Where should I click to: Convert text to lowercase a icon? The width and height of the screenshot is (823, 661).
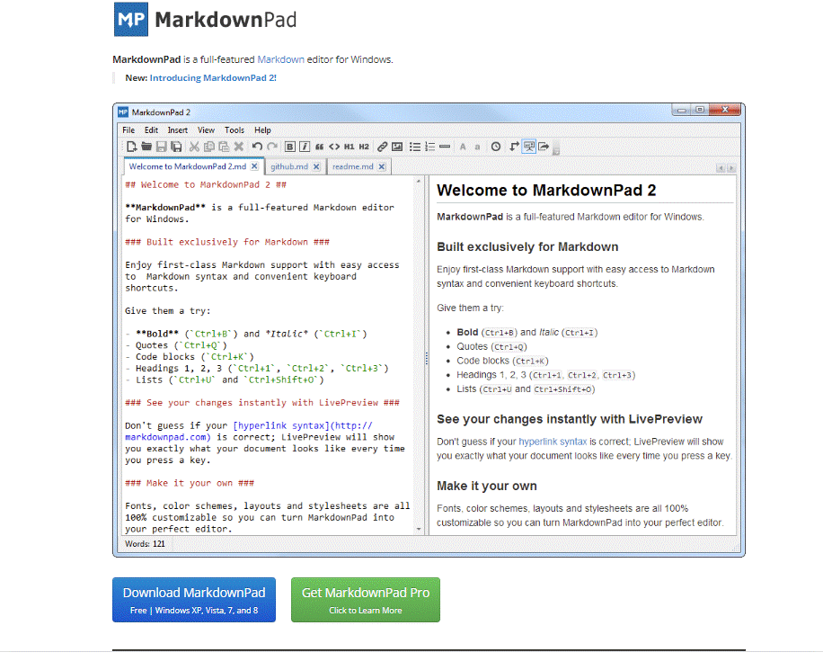[x=477, y=147]
